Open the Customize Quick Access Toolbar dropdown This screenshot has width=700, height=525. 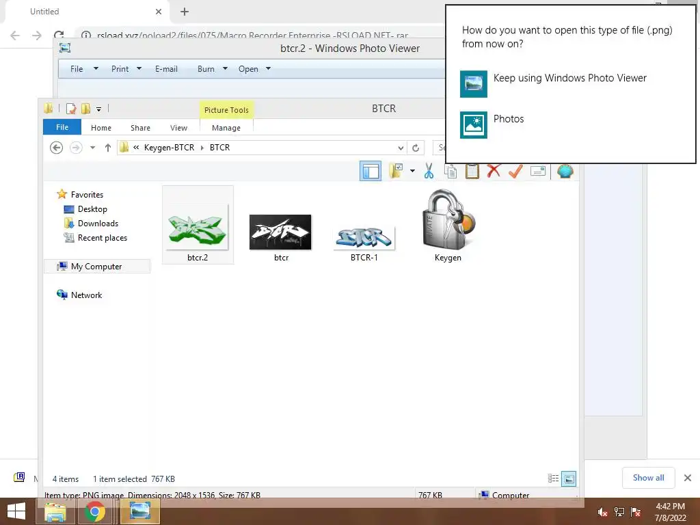point(98,109)
